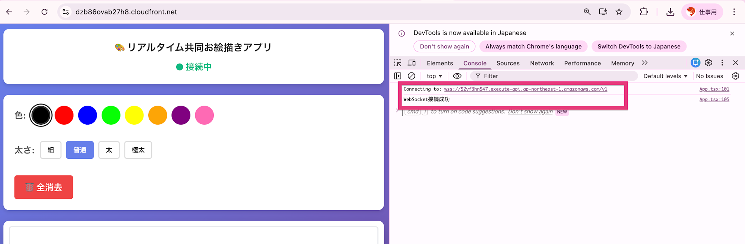The width and height of the screenshot is (745, 244).
Task: Switch to the Sources tab
Action: click(508, 63)
